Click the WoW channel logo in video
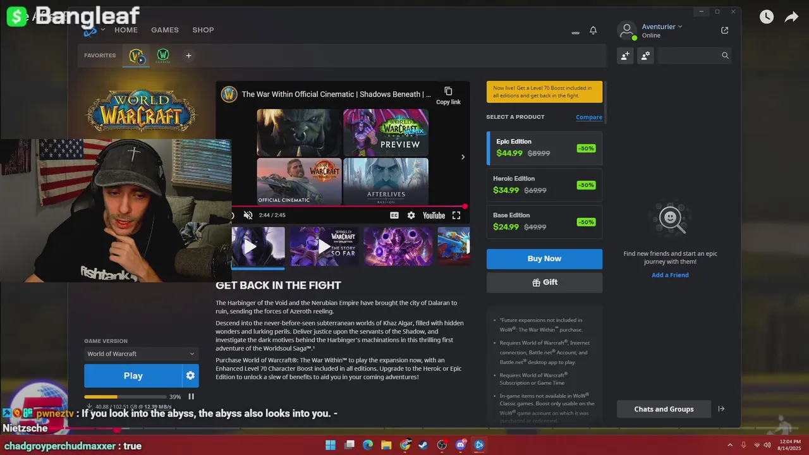809x455 pixels. (x=229, y=94)
